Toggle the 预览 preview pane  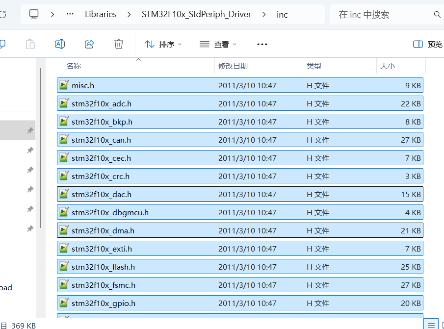click(x=428, y=45)
